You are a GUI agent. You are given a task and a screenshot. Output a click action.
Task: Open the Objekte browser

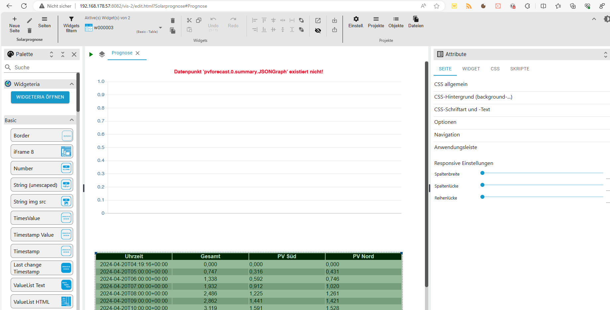click(396, 22)
